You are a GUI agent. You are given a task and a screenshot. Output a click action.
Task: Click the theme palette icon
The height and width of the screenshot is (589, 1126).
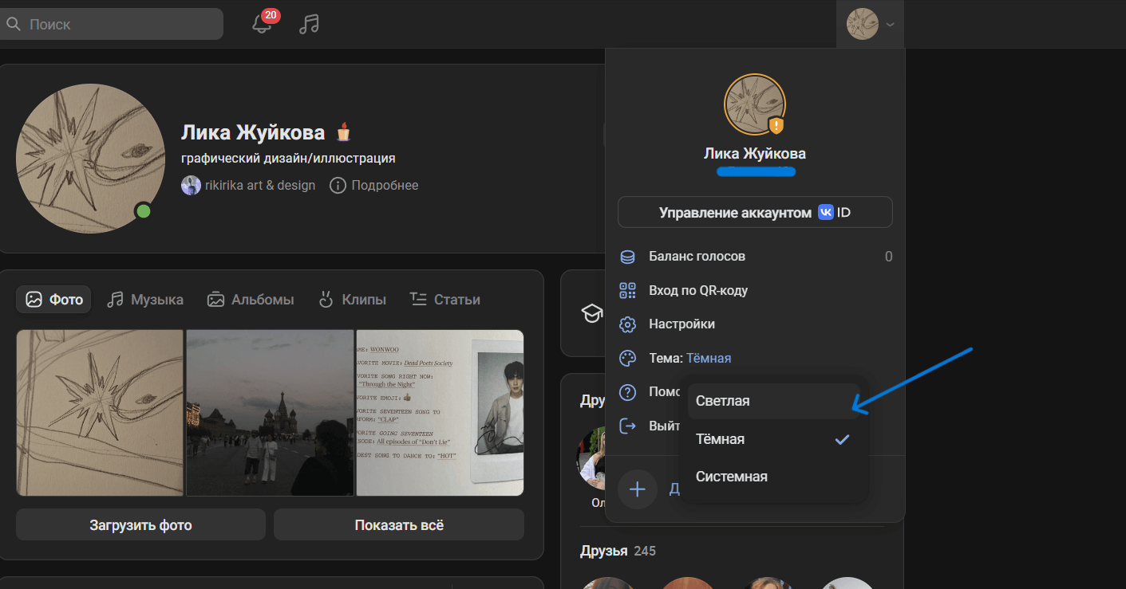point(628,358)
